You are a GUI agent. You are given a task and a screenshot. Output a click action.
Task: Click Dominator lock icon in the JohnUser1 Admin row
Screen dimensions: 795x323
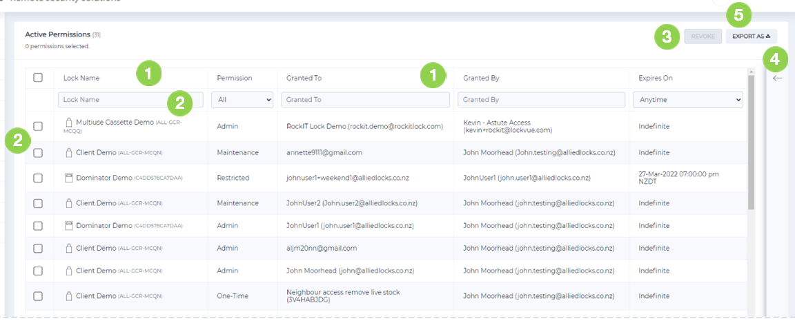pos(70,225)
